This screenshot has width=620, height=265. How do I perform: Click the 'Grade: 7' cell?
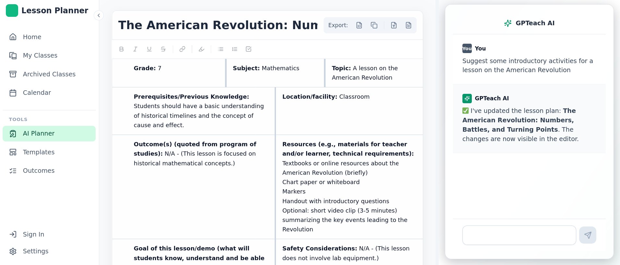tap(169, 73)
